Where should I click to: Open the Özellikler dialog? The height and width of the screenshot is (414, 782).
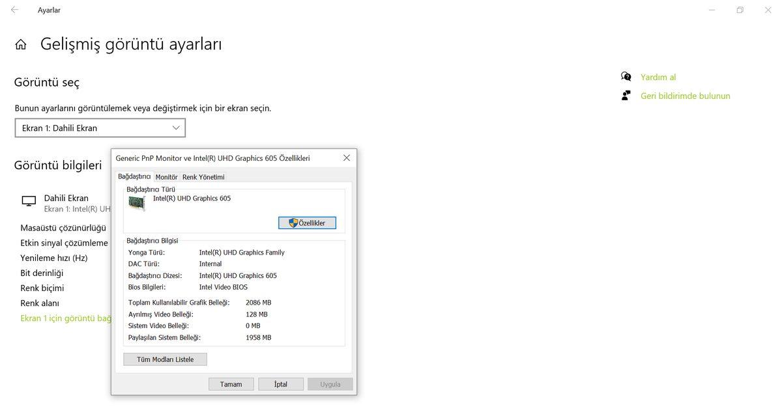pos(307,222)
